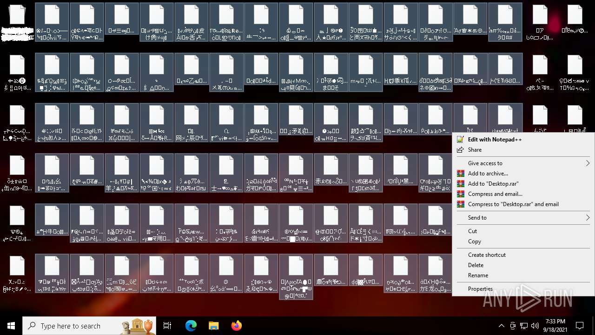Select the file with whited-out name

(17, 22)
